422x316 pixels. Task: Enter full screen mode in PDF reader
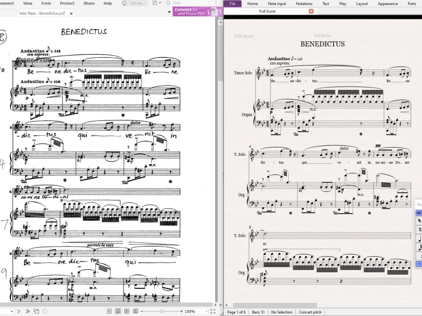(x=213, y=311)
